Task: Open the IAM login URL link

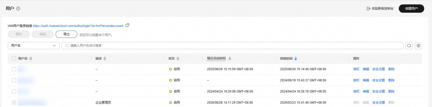Action: [78, 26]
